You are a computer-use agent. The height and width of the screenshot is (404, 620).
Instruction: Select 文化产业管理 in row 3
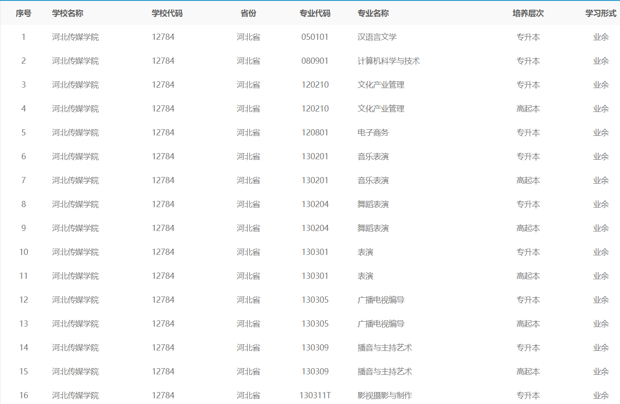pyautogui.click(x=381, y=85)
